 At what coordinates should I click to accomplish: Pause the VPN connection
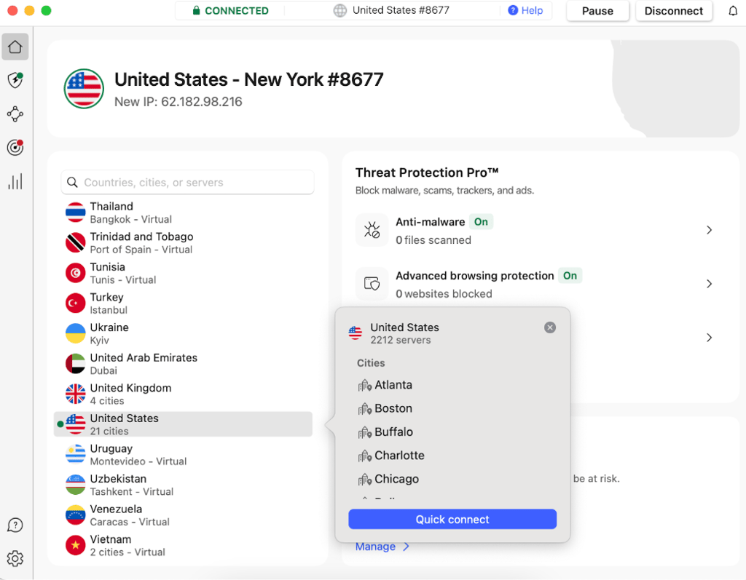pos(597,11)
